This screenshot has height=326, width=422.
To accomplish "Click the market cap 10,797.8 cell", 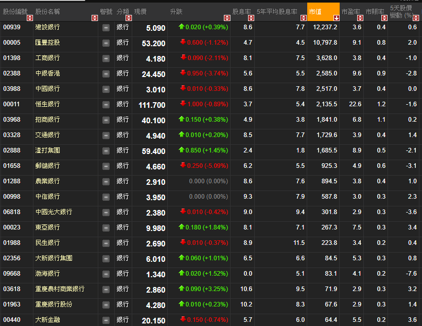I will click(325, 43).
